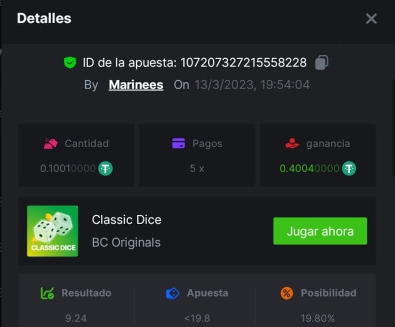Click the 5 x Pagos multiplier value
395x327 pixels.
(197, 169)
